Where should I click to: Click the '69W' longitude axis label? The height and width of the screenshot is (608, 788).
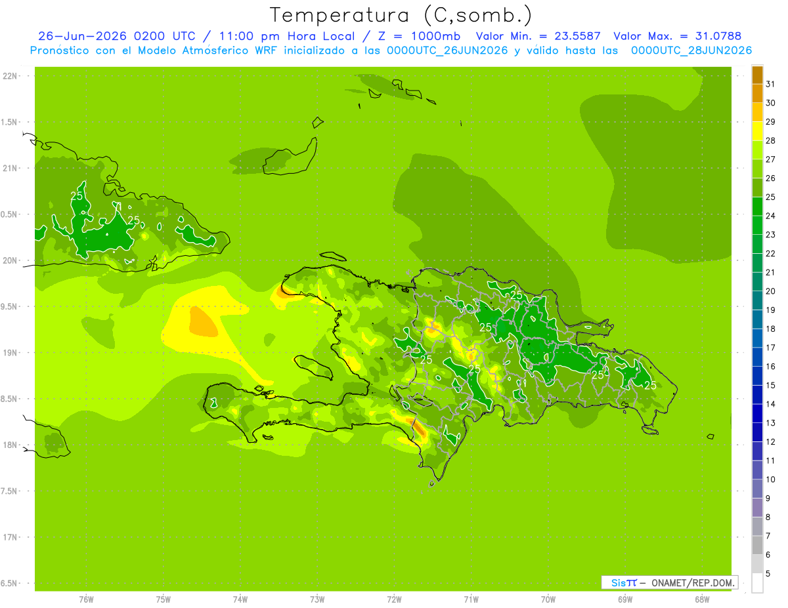click(625, 599)
